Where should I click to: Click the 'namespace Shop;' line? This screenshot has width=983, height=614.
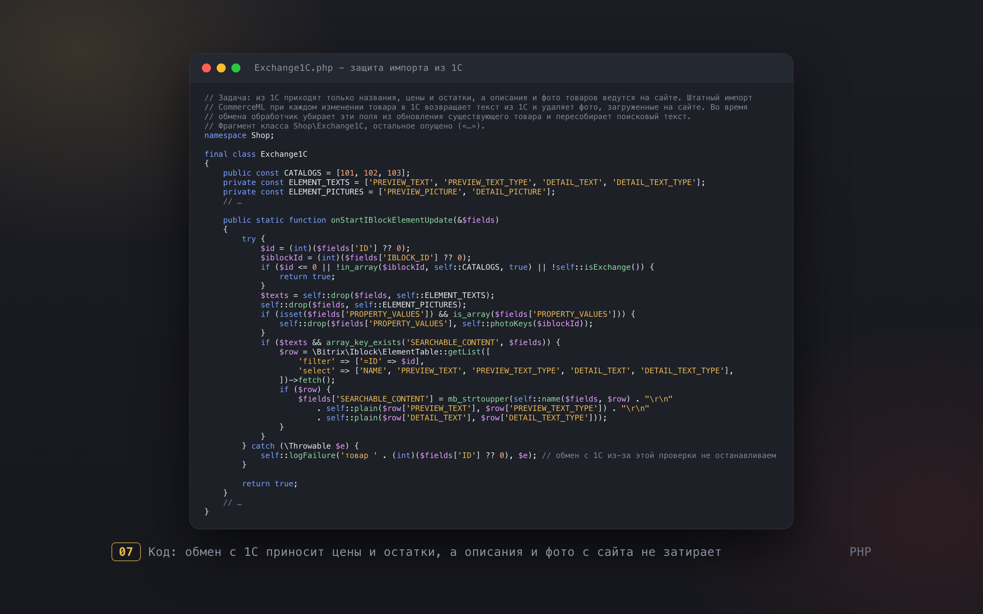coord(239,135)
